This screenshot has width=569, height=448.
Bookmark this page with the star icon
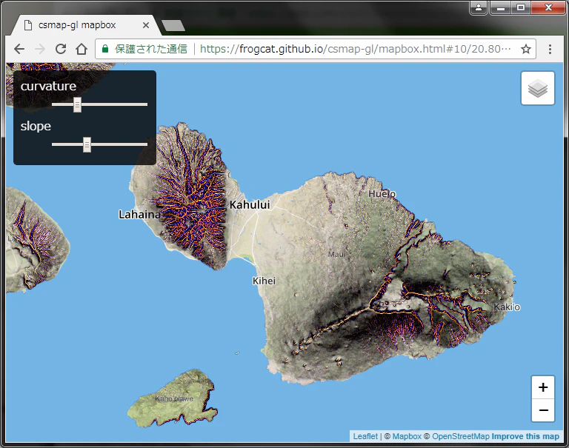point(526,49)
